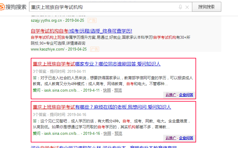Viewport: 238px width, 148px height.
Task: Click the Sogou logo icon
Action: (2, 7)
